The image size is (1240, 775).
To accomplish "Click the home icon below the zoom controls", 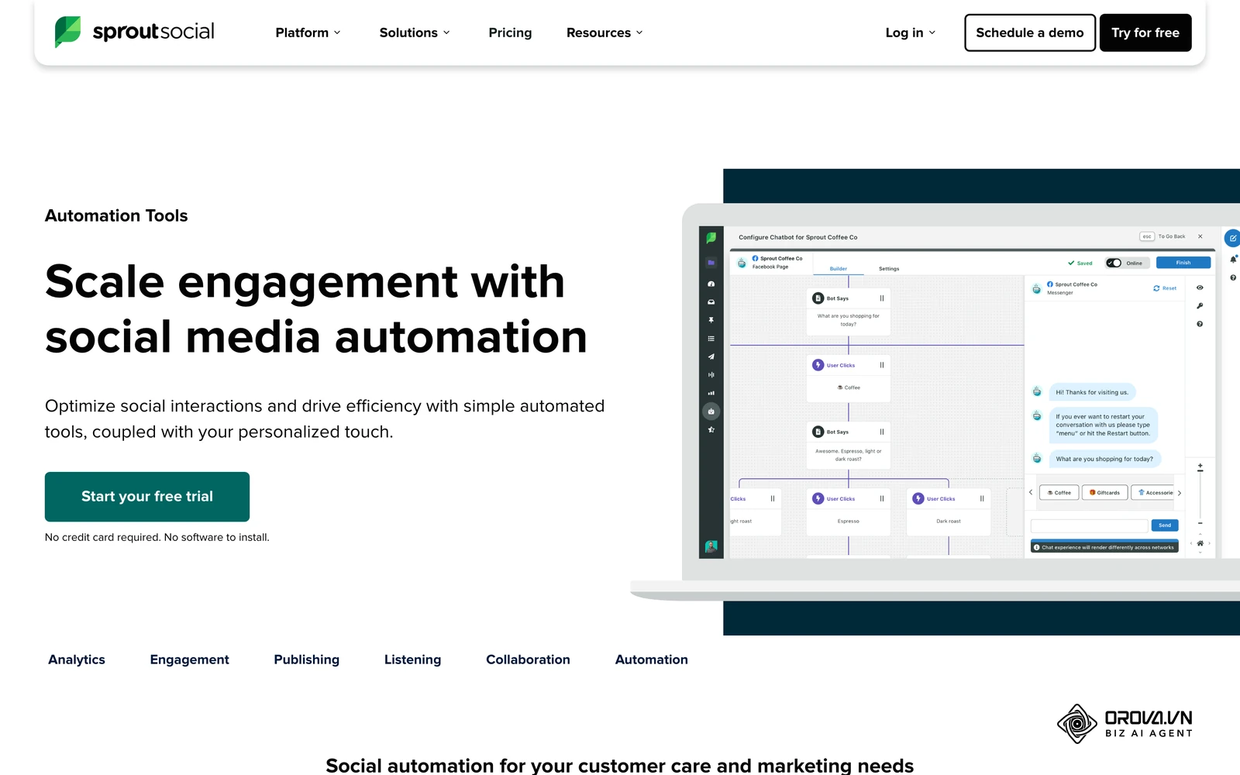I will 1200,543.
